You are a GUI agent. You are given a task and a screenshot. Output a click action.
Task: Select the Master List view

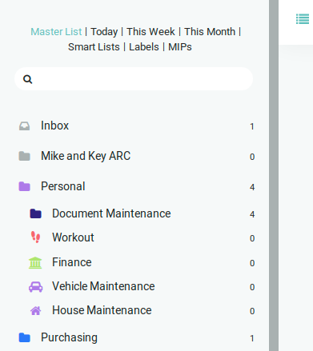56,32
